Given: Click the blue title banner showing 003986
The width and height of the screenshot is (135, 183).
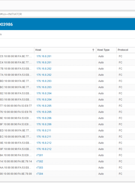Looking at the screenshot, I should point(67,24).
